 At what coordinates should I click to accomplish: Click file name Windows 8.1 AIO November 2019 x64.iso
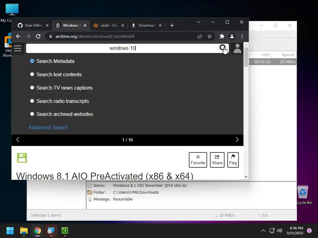coord(150,185)
